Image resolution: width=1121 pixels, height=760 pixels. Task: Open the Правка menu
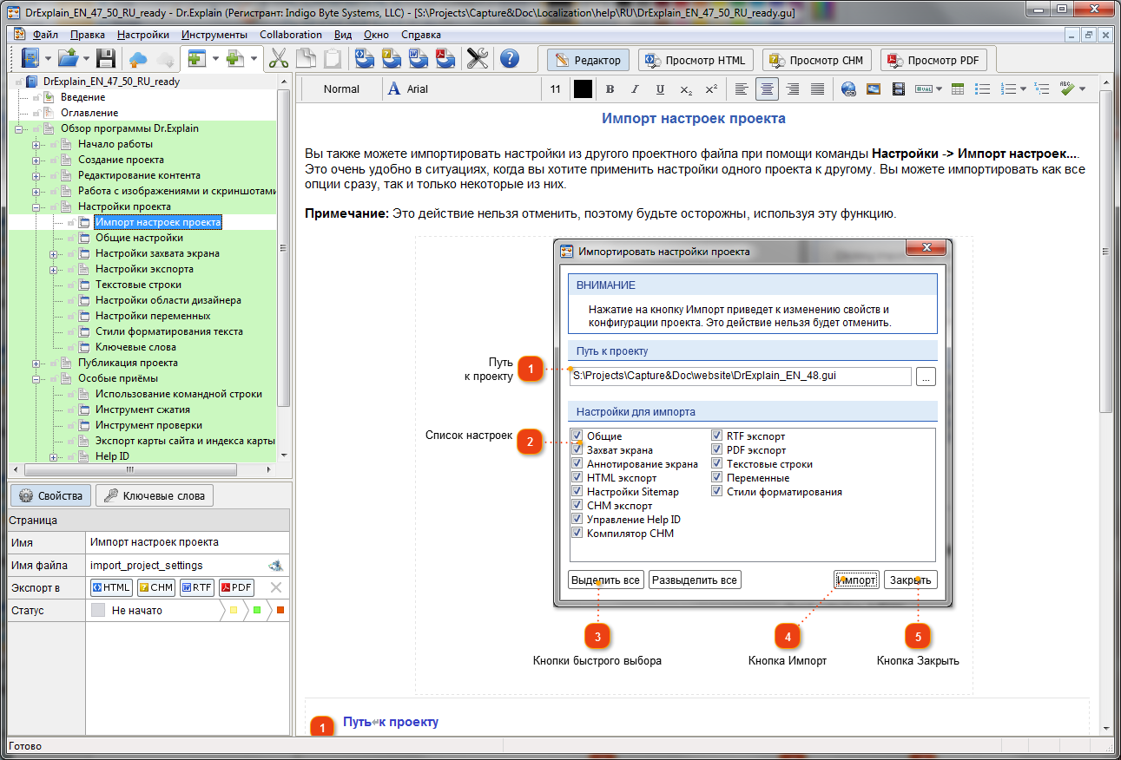click(x=88, y=35)
